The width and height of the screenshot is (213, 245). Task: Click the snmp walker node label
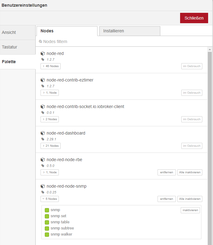click(x=61, y=234)
